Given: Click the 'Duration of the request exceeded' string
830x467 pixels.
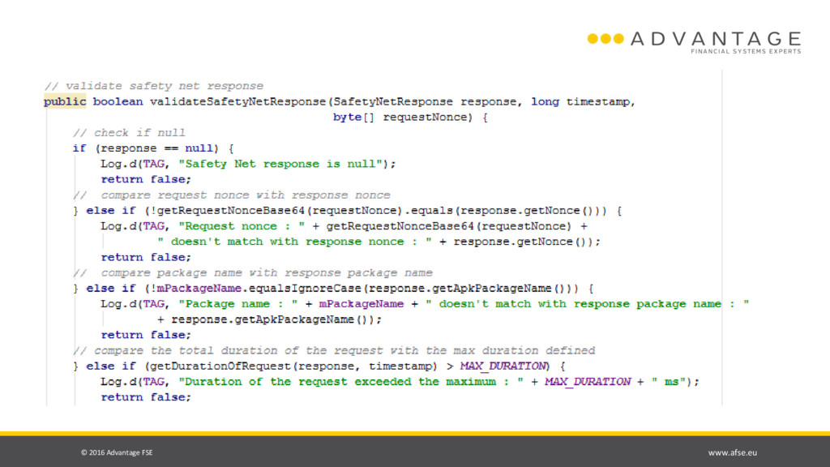Looking at the screenshot, I should tap(351, 382).
